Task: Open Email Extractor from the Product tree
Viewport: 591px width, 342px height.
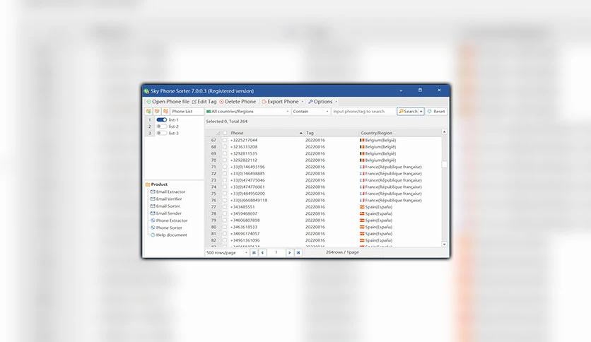Action: (x=168, y=191)
